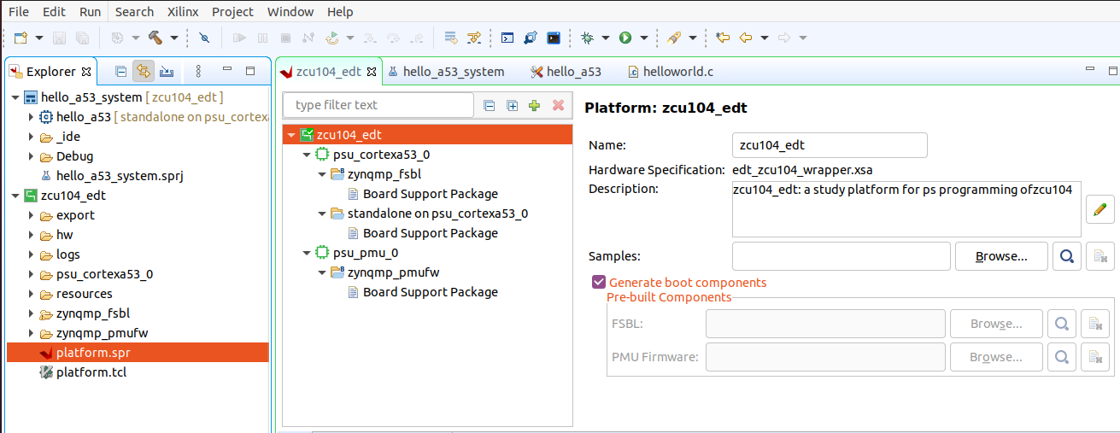Image resolution: width=1120 pixels, height=433 pixels.
Task: Open the Build hammer dropdown arrow
Action: [174, 38]
